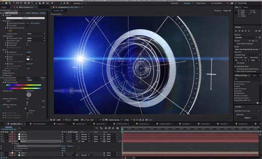Image resolution: width=262 pixels, height=159 pixels.
Task: Open the Shortcut Spacebar dropdown
Action: (246, 37)
